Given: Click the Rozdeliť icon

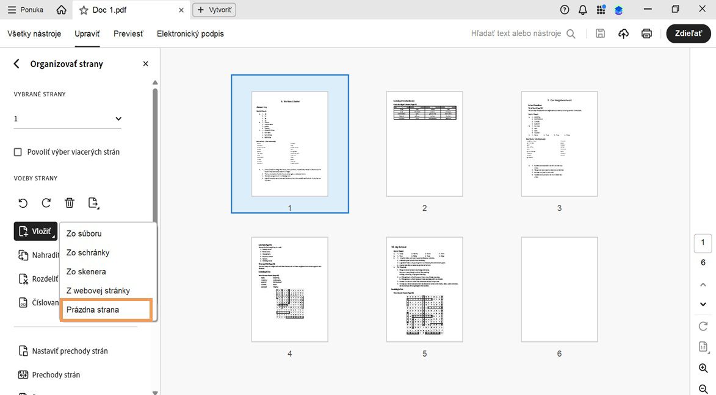Looking at the screenshot, I should pyautogui.click(x=23, y=279).
